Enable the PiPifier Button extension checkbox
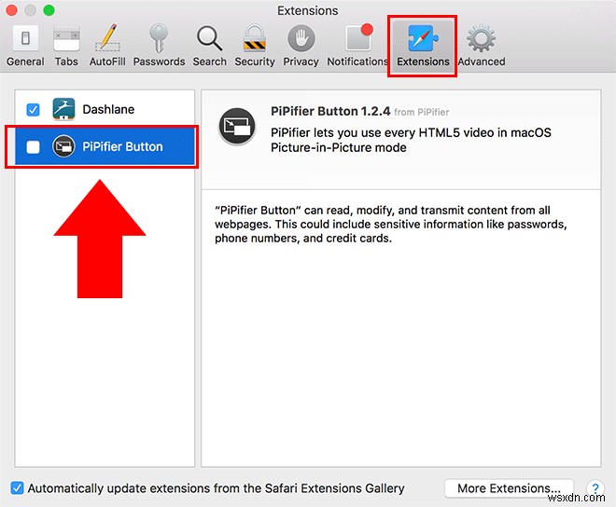This screenshot has height=507, width=616. click(x=33, y=147)
